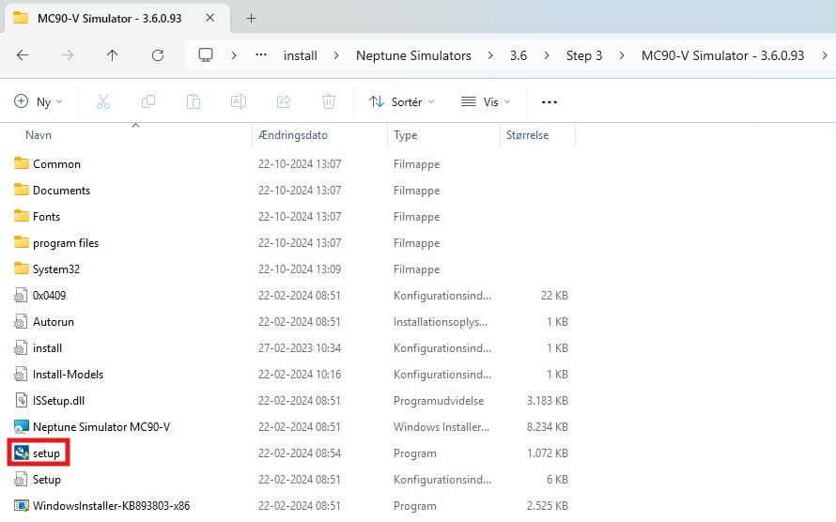
Task: Select the Common folder
Action: [x=56, y=164]
